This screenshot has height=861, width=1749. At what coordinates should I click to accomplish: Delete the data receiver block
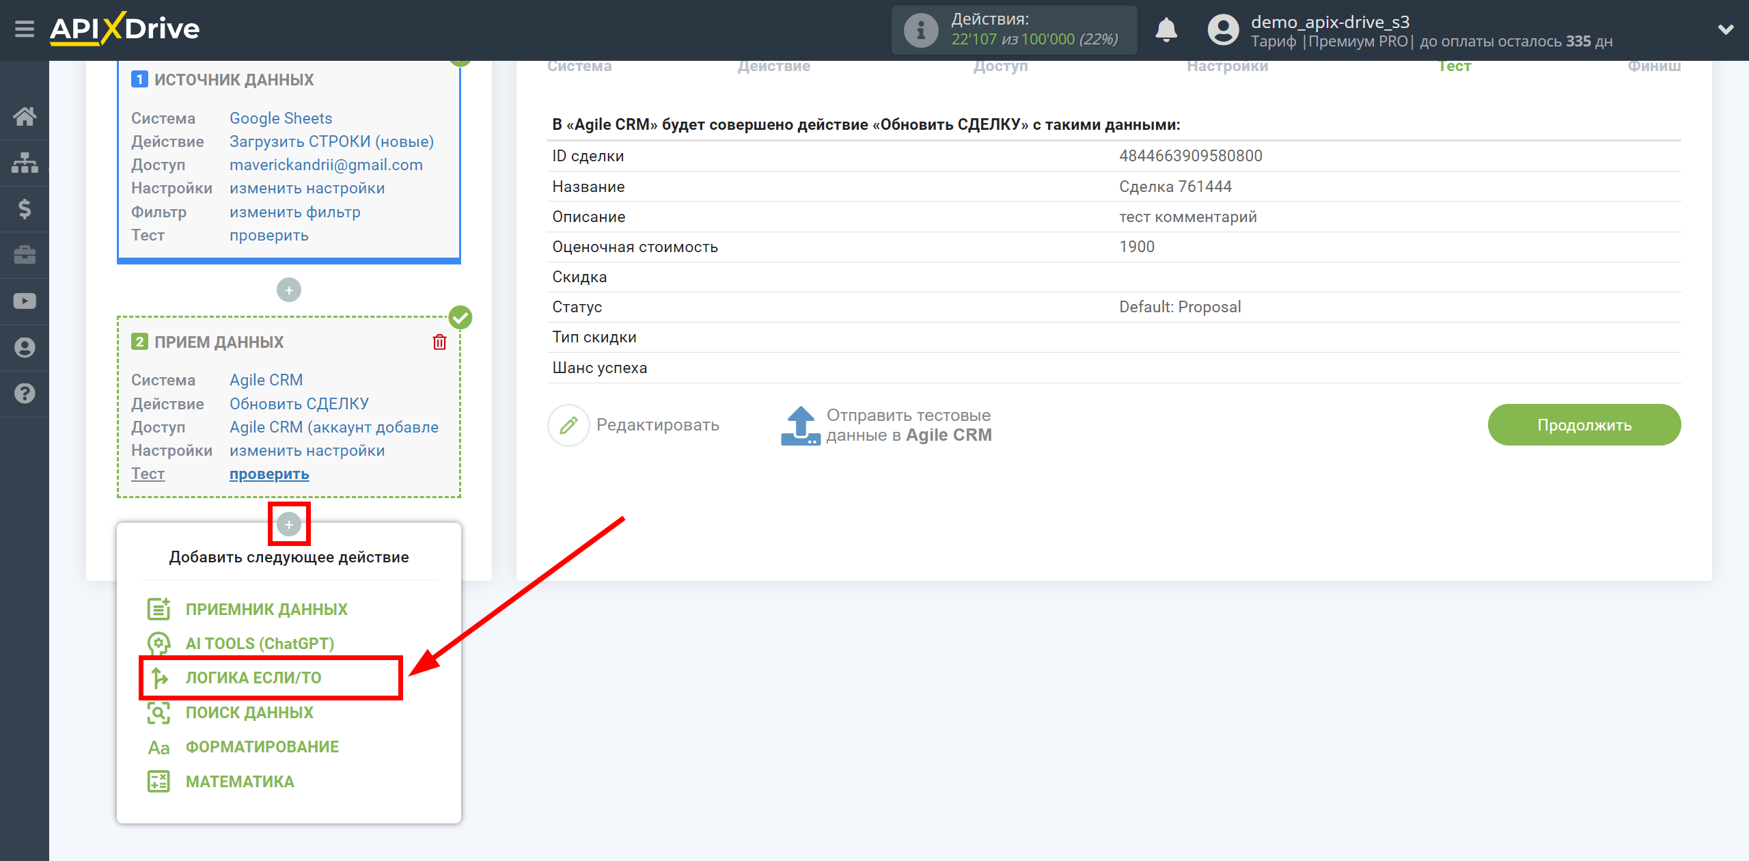[439, 342]
